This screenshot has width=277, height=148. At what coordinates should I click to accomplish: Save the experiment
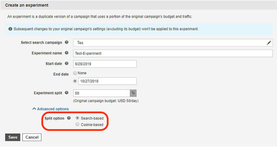[x=13, y=137]
